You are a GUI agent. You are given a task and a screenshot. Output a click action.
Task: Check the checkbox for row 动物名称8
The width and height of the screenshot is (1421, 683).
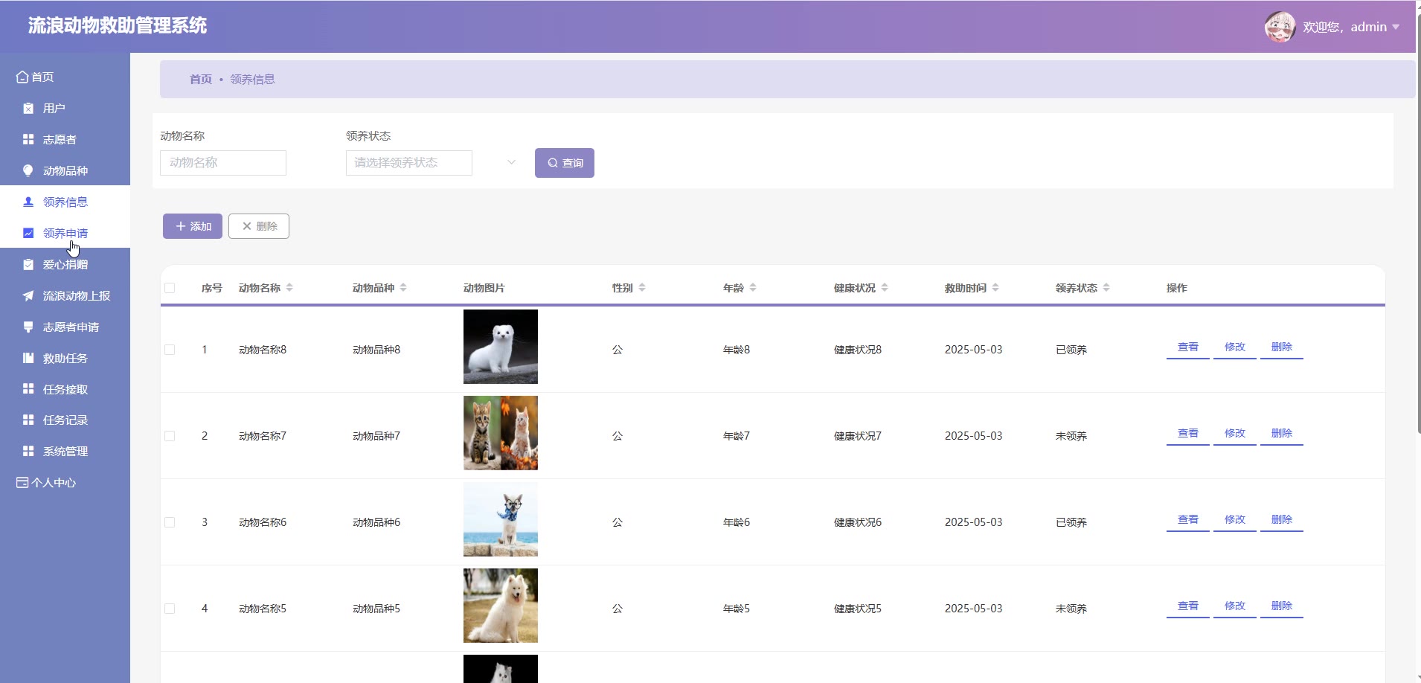170,350
